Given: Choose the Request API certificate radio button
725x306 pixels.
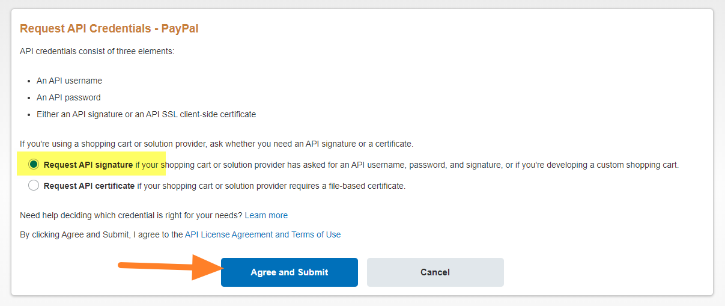Looking at the screenshot, I should coord(34,186).
